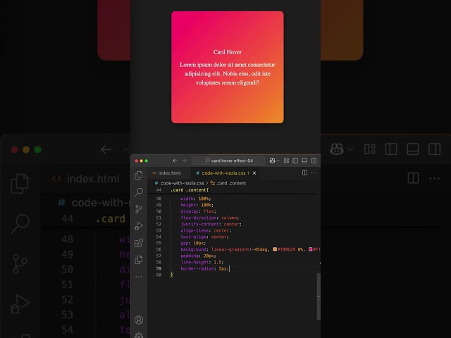Screen dimensions: 451x338
Task: Open More Actions ellipsis in the enlarged background window
Action: 434,178
